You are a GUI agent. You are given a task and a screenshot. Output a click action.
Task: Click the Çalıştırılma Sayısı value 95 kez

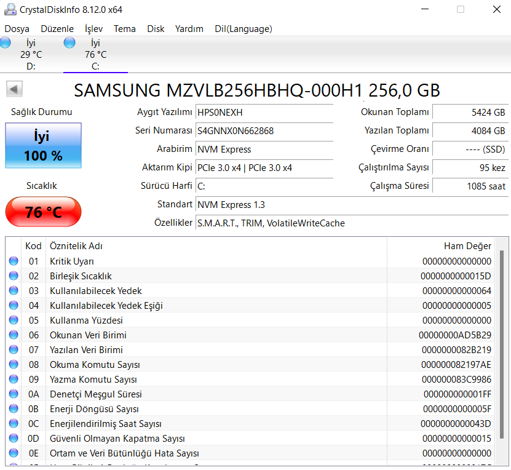coord(470,168)
